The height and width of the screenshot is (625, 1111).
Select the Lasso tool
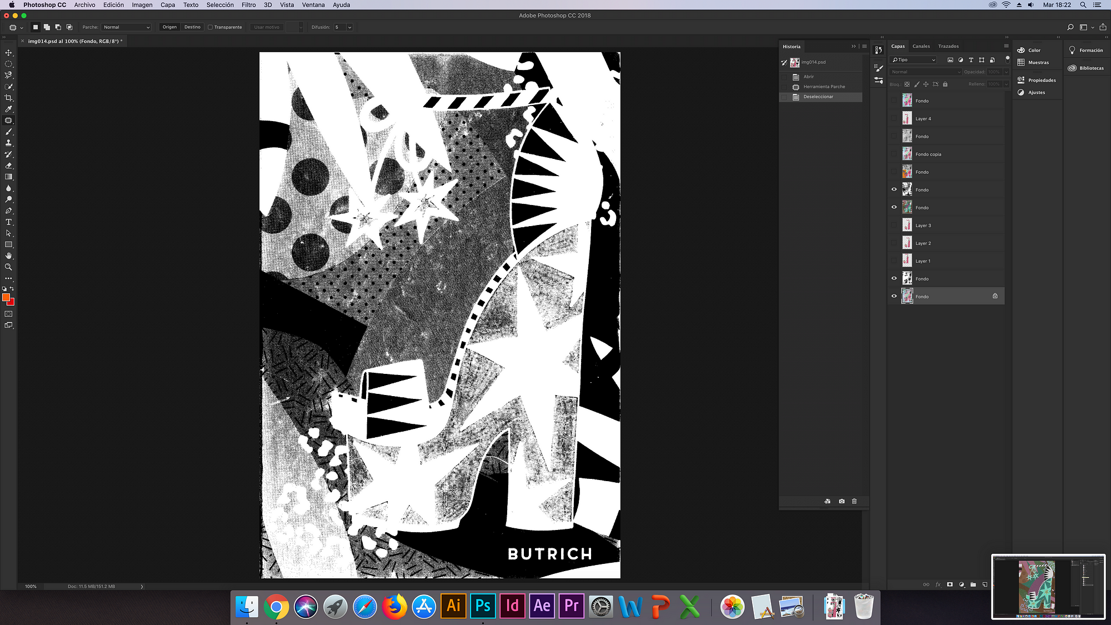[8, 75]
